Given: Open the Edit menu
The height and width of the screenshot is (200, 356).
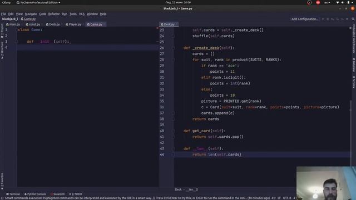Looking at the screenshot, I should coord(11,14).
